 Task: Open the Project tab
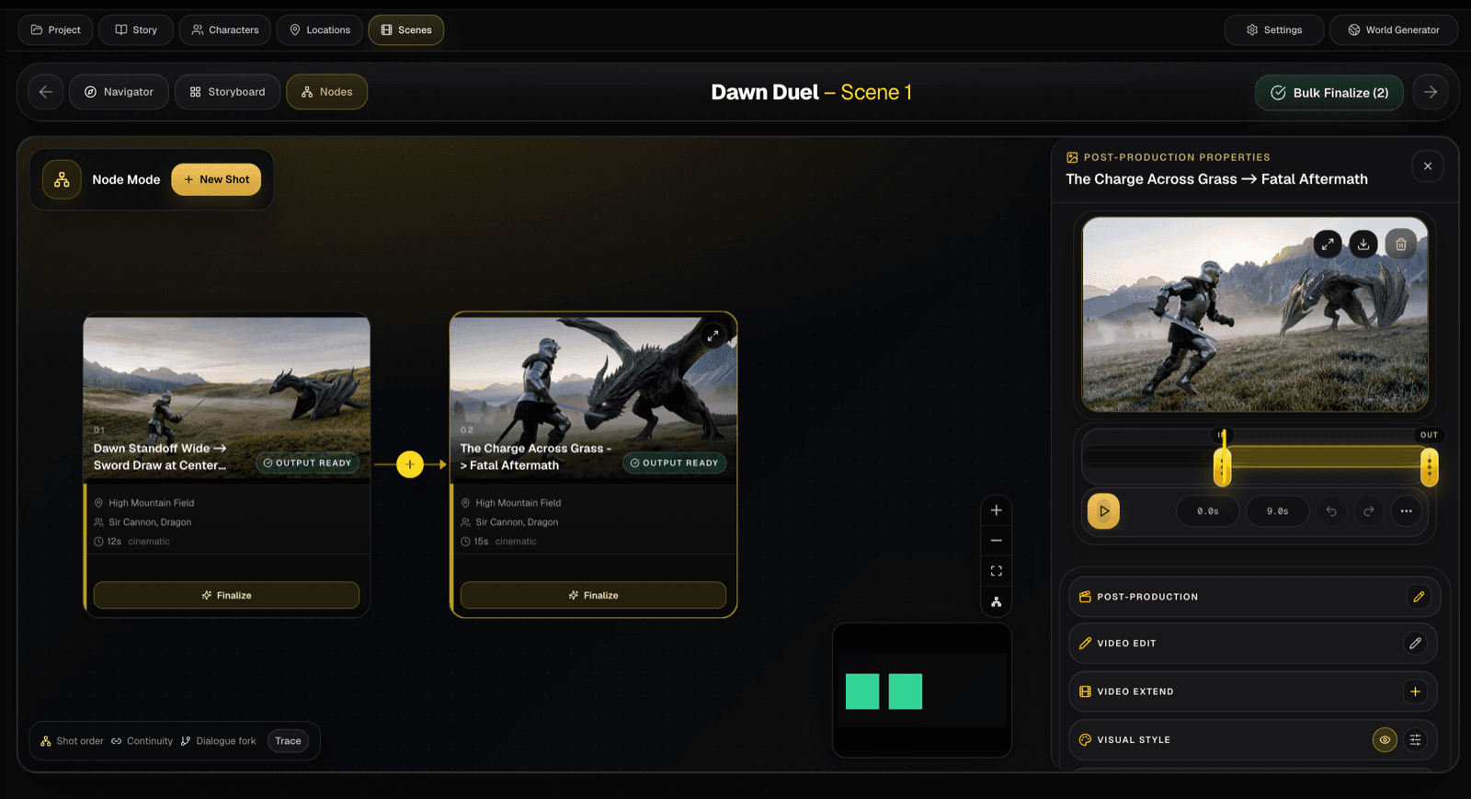55,29
